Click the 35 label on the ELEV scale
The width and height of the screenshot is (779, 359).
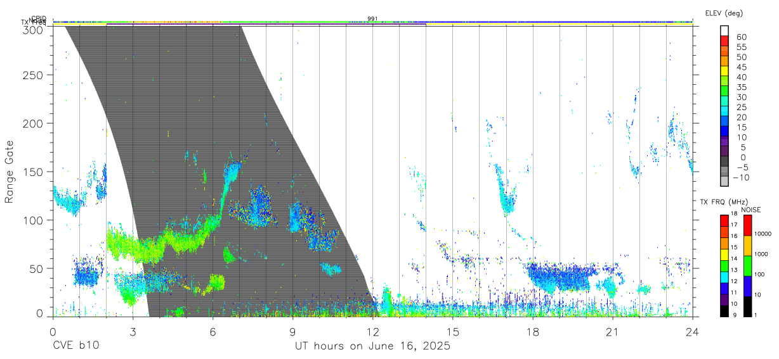(x=740, y=87)
